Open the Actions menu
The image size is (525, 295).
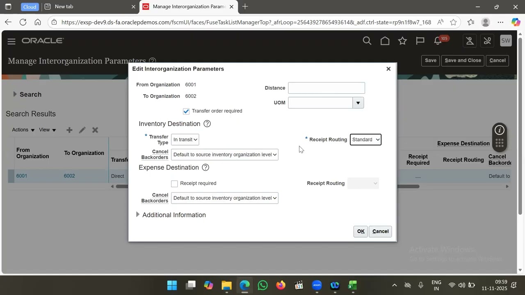pos(23,130)
